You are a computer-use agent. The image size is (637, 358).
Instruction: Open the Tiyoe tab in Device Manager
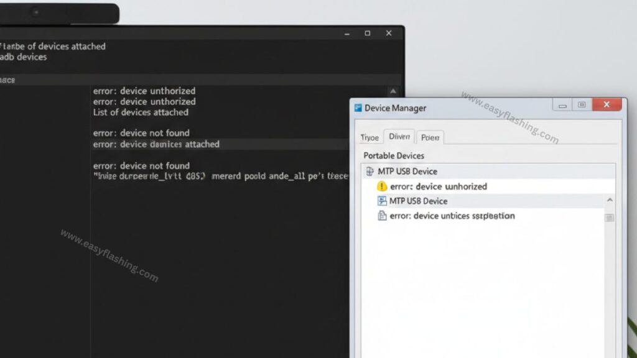[x=370, y=137]
